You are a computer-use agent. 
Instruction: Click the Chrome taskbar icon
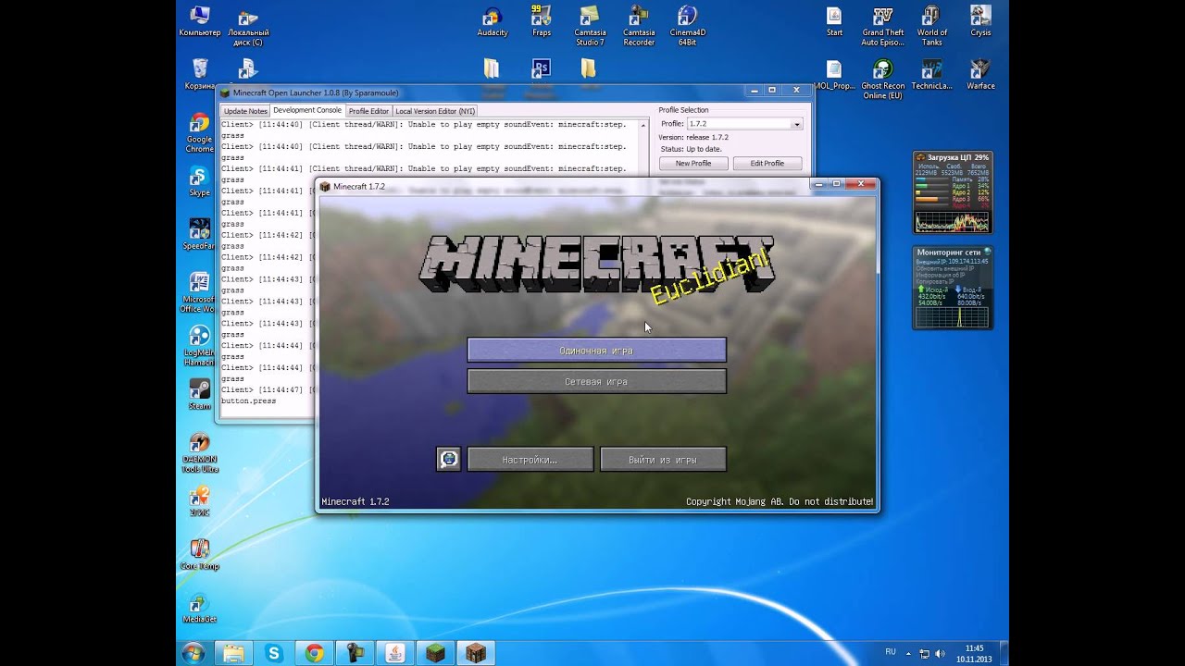tap(315, 653)
